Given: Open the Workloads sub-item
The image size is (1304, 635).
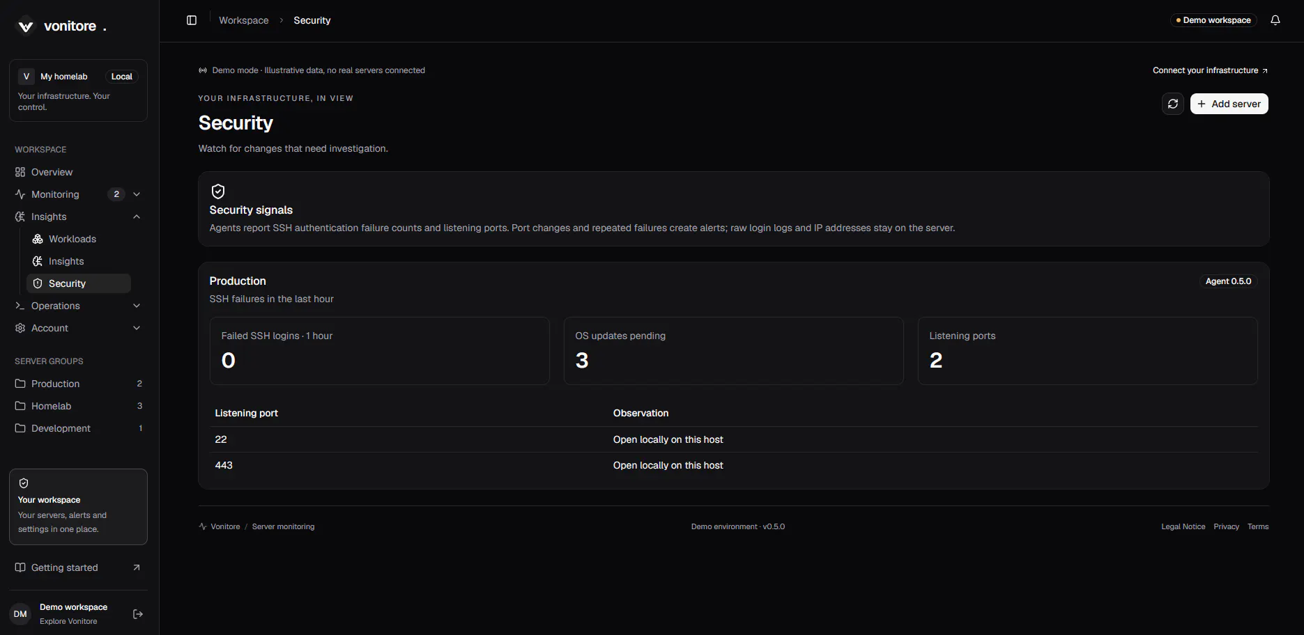Looking at the screenshot, I should click(78, 239).
